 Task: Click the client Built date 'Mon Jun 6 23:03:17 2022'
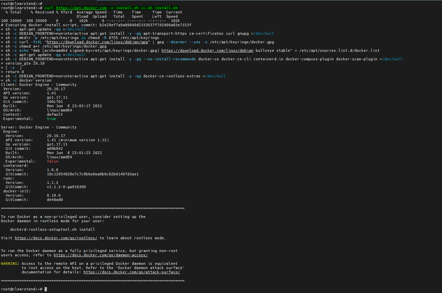point(74,106)
